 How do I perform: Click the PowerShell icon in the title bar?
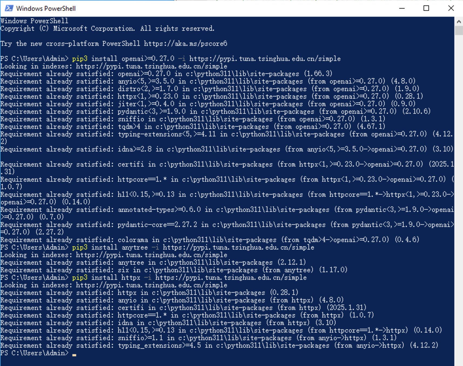tap(9, 8)
